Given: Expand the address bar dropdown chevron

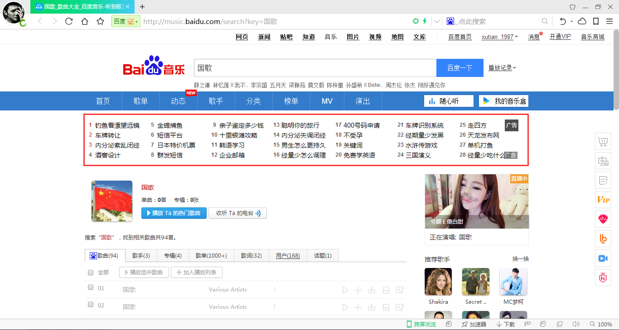Looking at the screenshot, I should tap(436, 21).
